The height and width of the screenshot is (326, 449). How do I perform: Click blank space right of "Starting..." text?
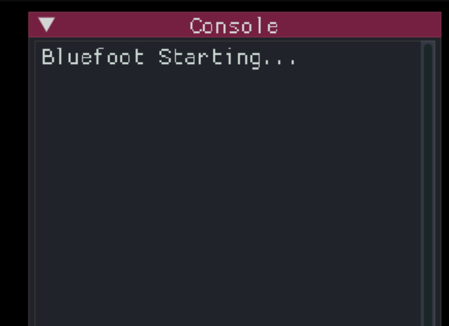coord(358,57)
